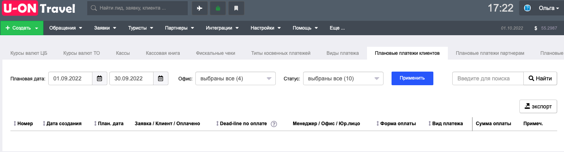Open the Партнеры menu
Screen dimensions: 564x152
pyautogui.click(x=179, y=28)
